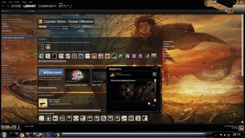Screen dimensions: 245x138
Task: Open the Steam menu
Action: 4,2
